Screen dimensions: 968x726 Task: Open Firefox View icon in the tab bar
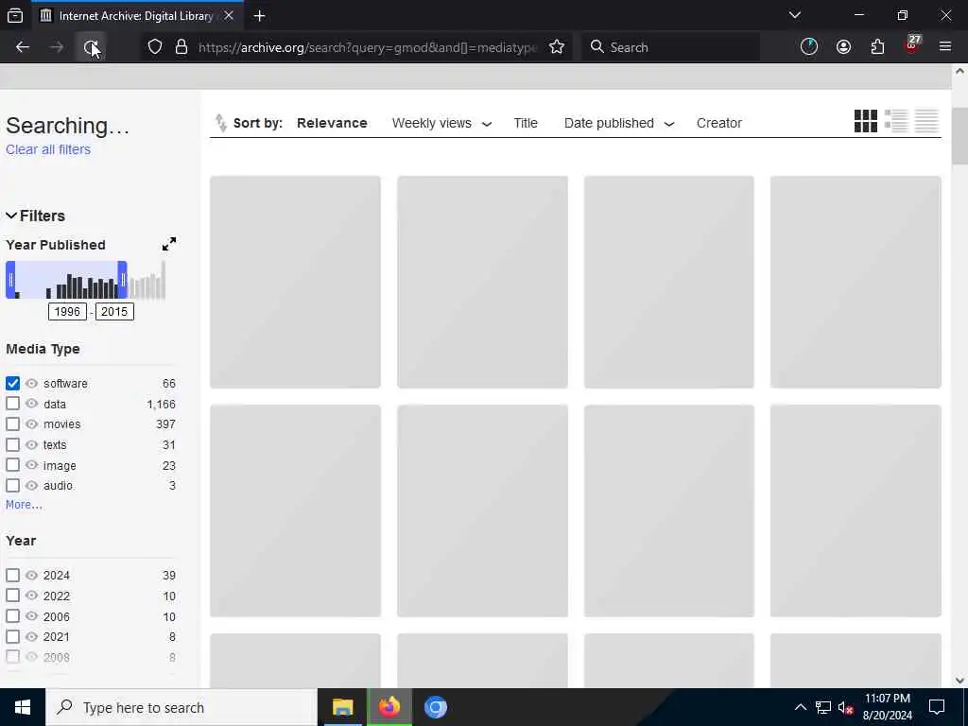tap(15, 15)
